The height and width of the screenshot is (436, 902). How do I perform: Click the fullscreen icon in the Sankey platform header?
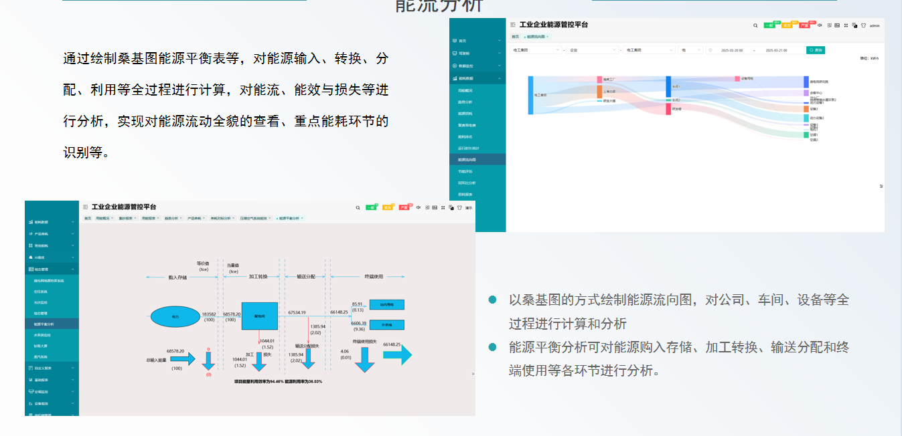[x=846, y=25]
